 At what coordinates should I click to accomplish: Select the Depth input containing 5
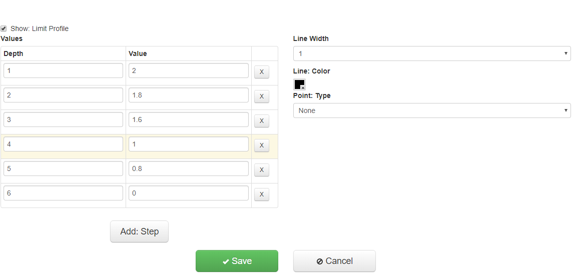(63, 168)
